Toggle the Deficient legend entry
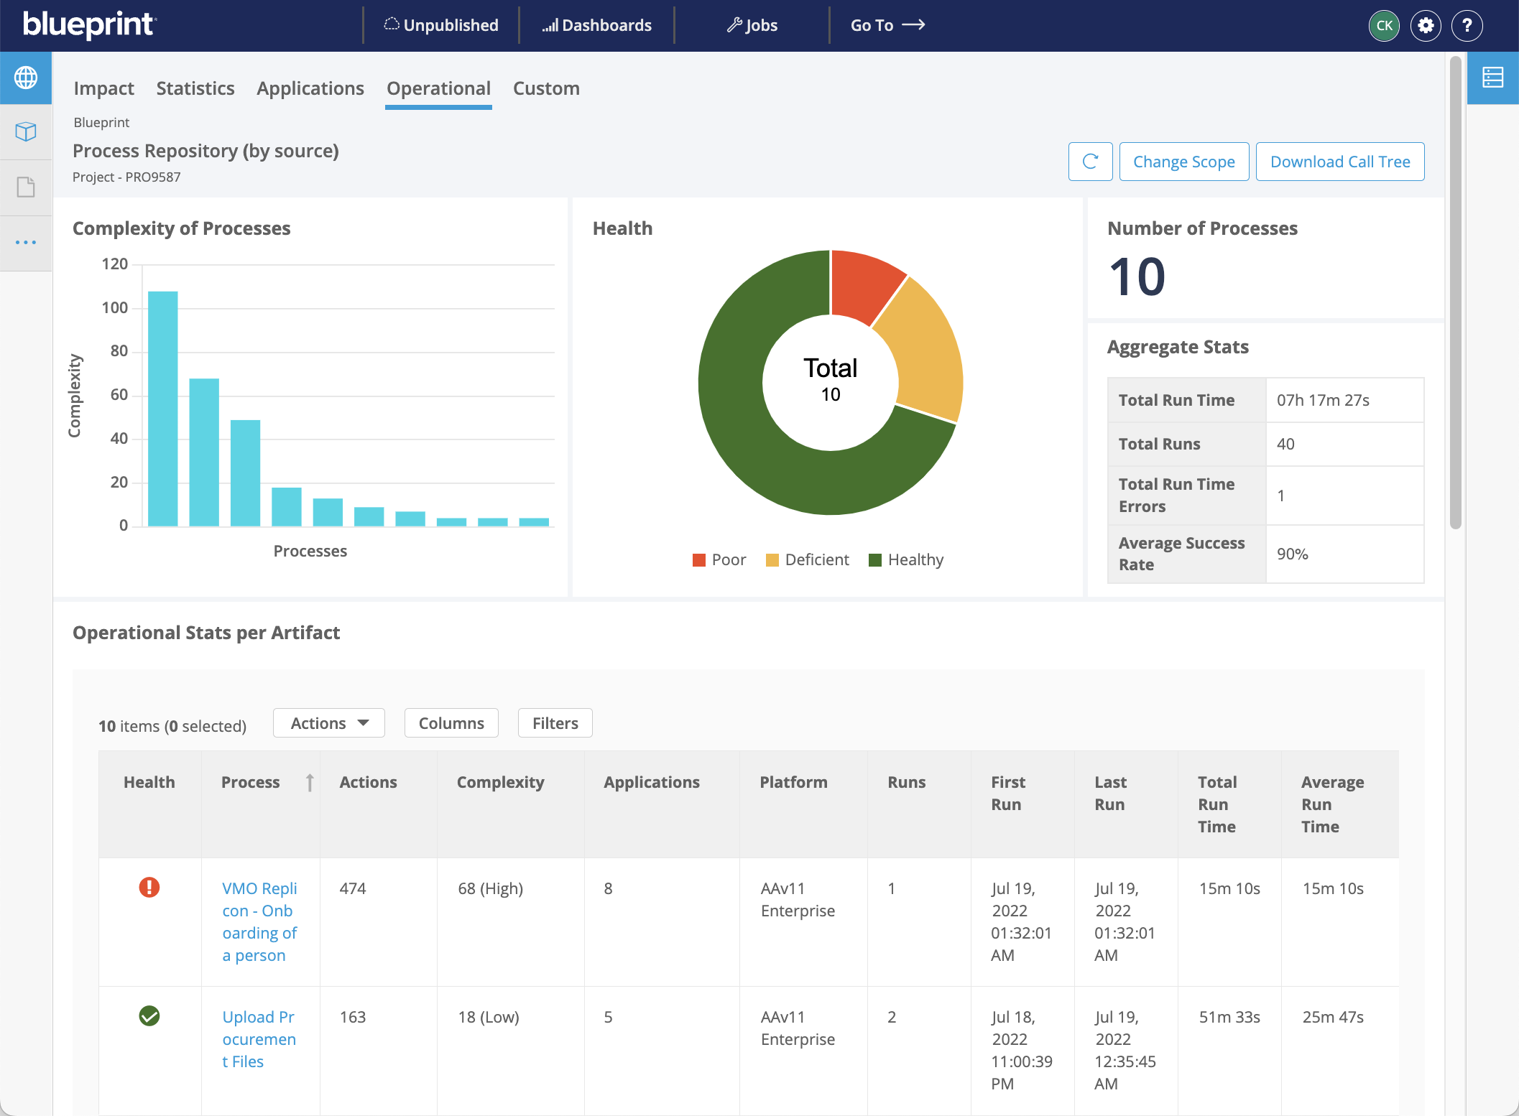1519x1116 pixels. click(x=808, y=559)
